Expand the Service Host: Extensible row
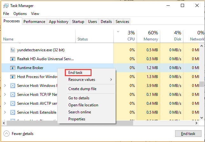This screenshot has width=205, height=142. coord(5,112)
